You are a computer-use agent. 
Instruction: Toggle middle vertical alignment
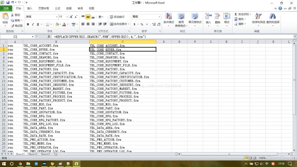pyautogui.click(x=88, y=17)
